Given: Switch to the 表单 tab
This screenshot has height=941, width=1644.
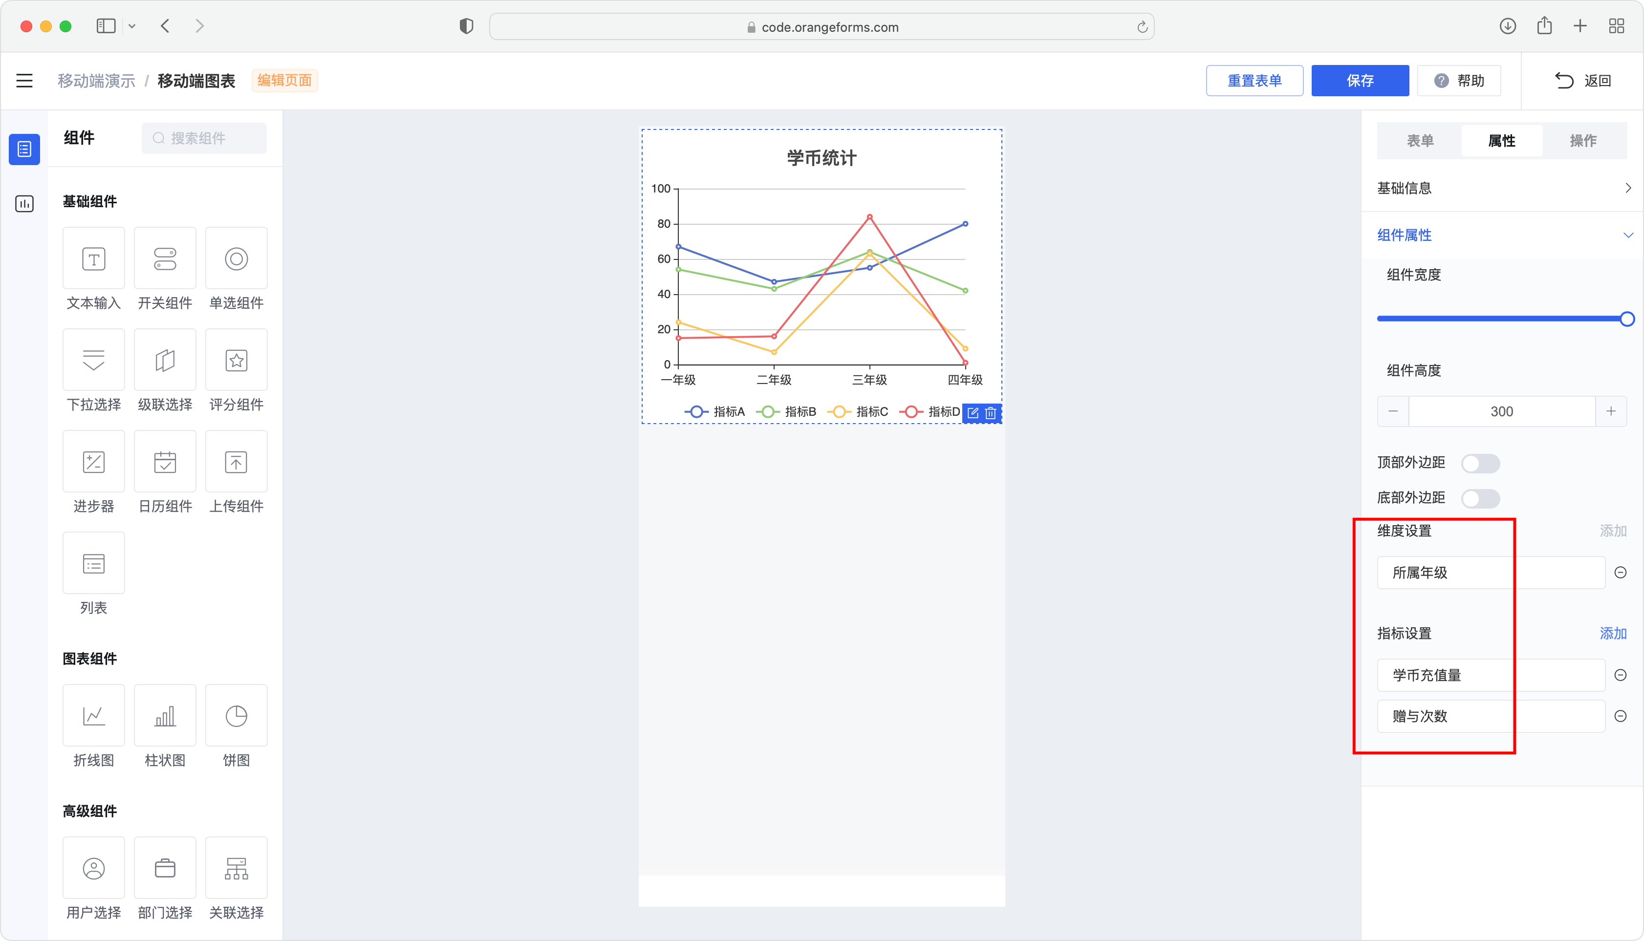Looking at the screenshot, I should 1420,140.
